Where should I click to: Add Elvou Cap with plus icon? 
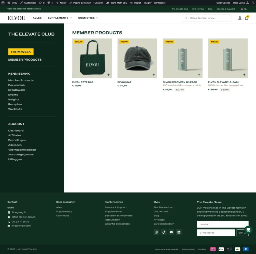154,75
